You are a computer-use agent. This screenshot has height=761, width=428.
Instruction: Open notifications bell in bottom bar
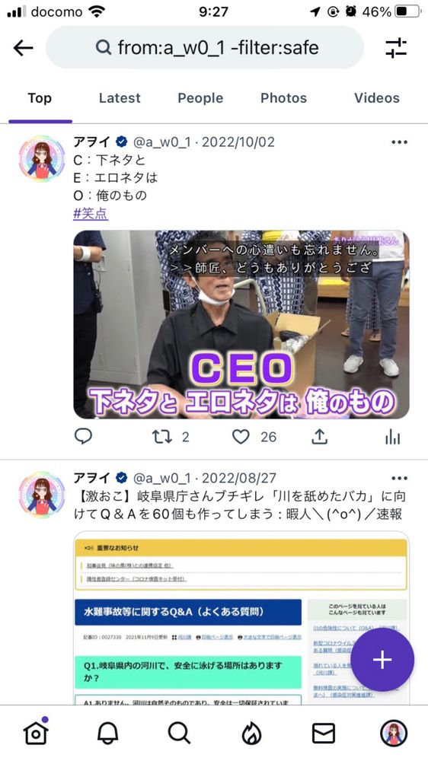[x=108, y=733]
